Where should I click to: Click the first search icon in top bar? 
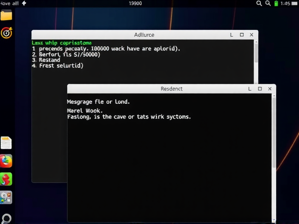click(x=259, y=3)
